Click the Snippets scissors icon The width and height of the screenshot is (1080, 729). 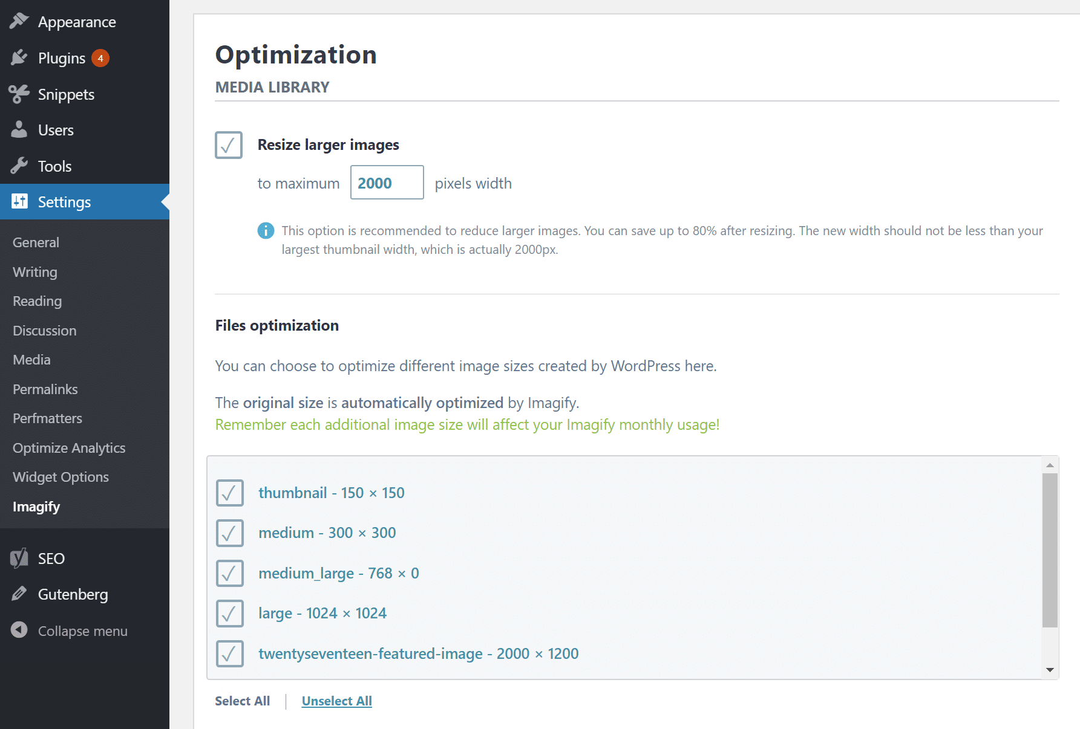[x=19, y=94]
